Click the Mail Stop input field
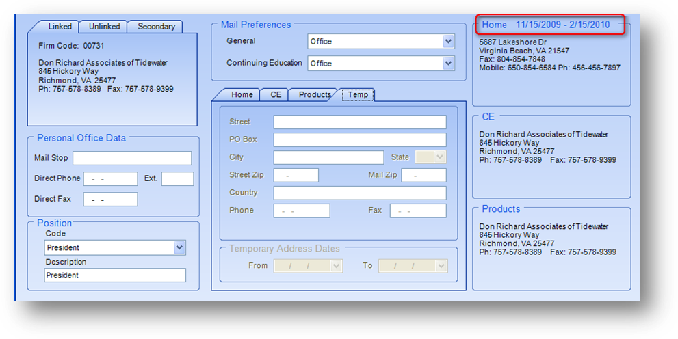 (x=132, y=159)
